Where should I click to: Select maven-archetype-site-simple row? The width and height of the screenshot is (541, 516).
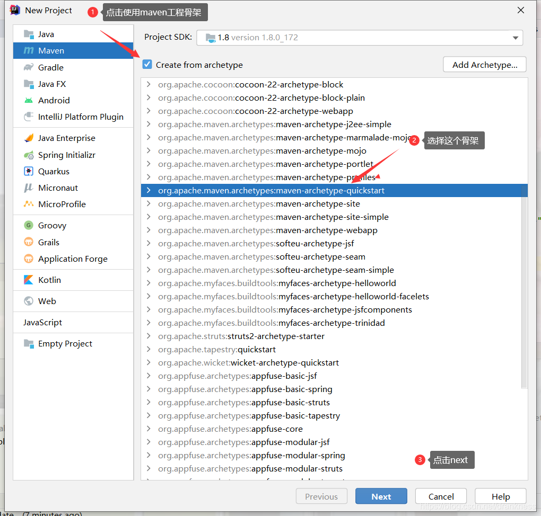334,217
